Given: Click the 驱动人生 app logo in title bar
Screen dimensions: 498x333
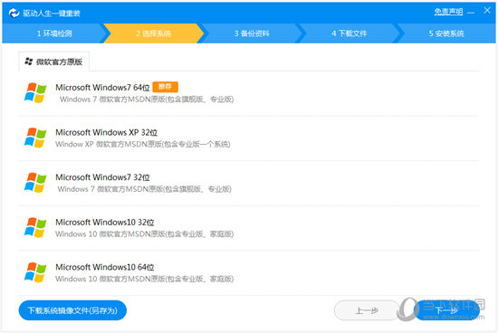Looking at the screenshot, I should 14,13.
